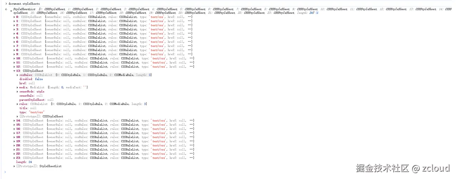Viewport: 456px width, 179px height.
Task: Expand stylesheet entry 23
Action: (15, 158)
